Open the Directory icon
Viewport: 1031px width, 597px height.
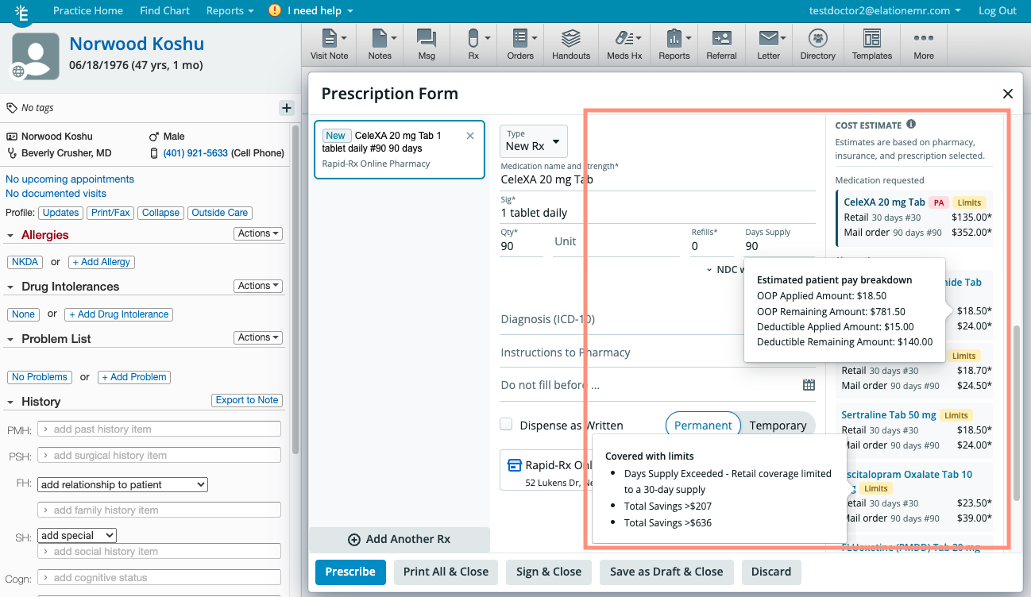click(817, 44)
